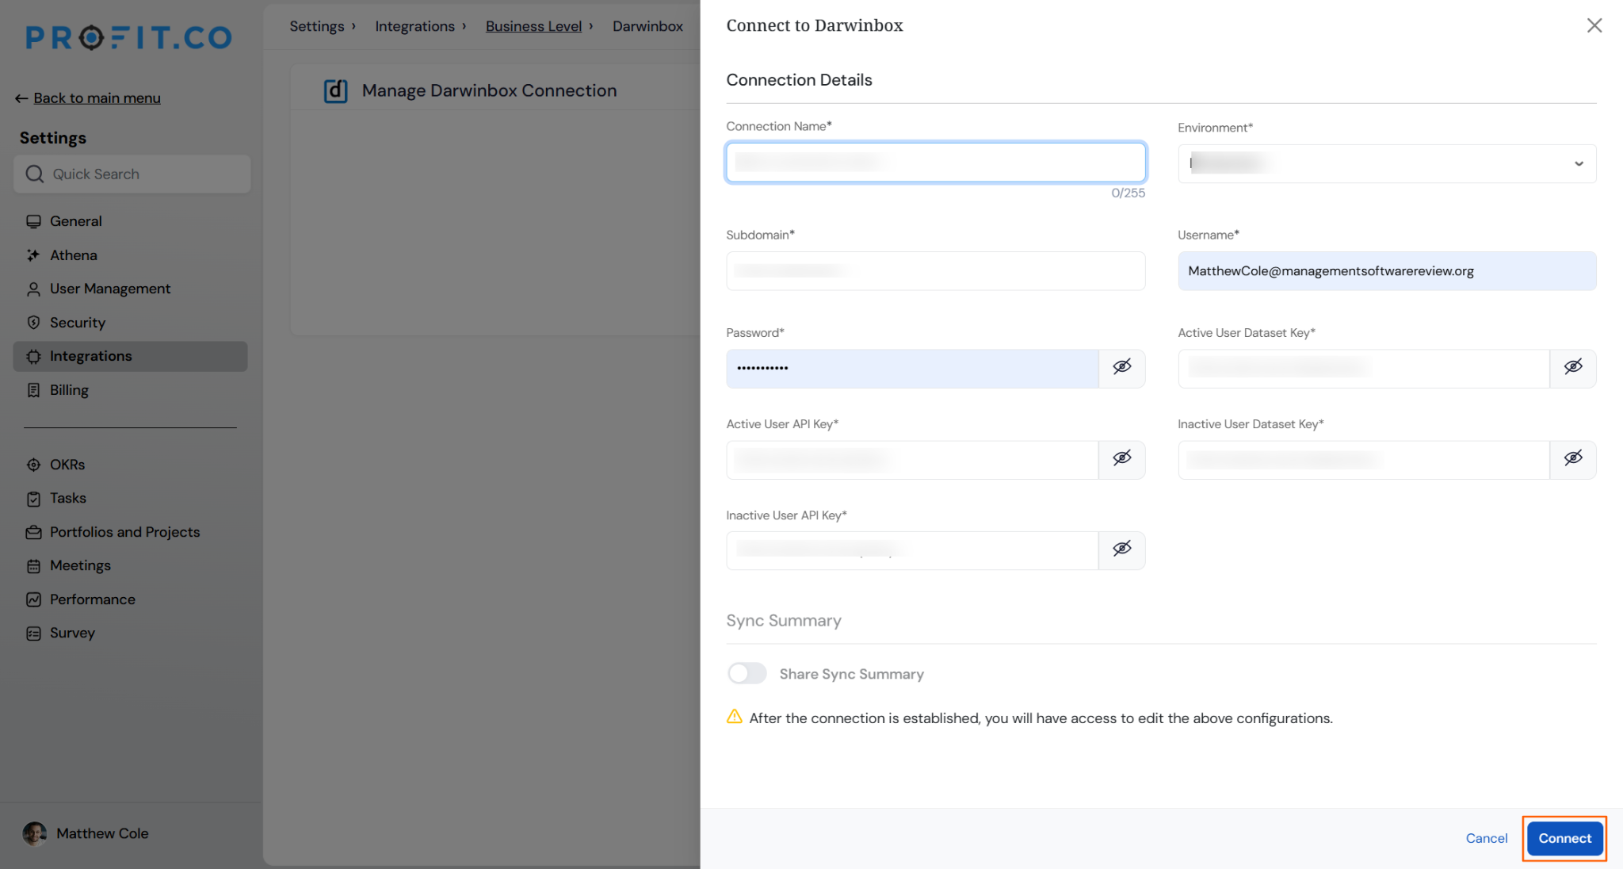
Task: Click Matthew Cole's avatar picture
Action: [x=35, y=833]
